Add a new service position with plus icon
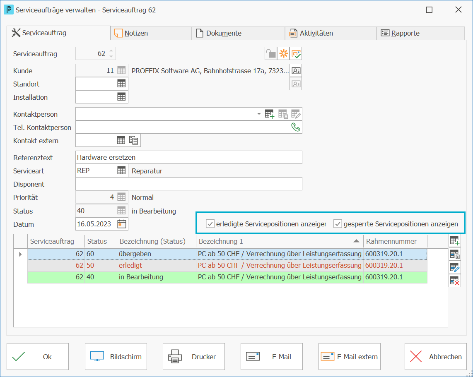This screenshot has width=473, height=377. [x=455, y=241]
